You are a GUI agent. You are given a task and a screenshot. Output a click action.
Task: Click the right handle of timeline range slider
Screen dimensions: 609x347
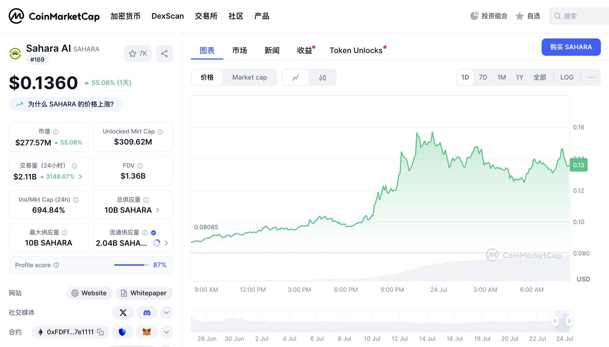[x=569, y=321]
